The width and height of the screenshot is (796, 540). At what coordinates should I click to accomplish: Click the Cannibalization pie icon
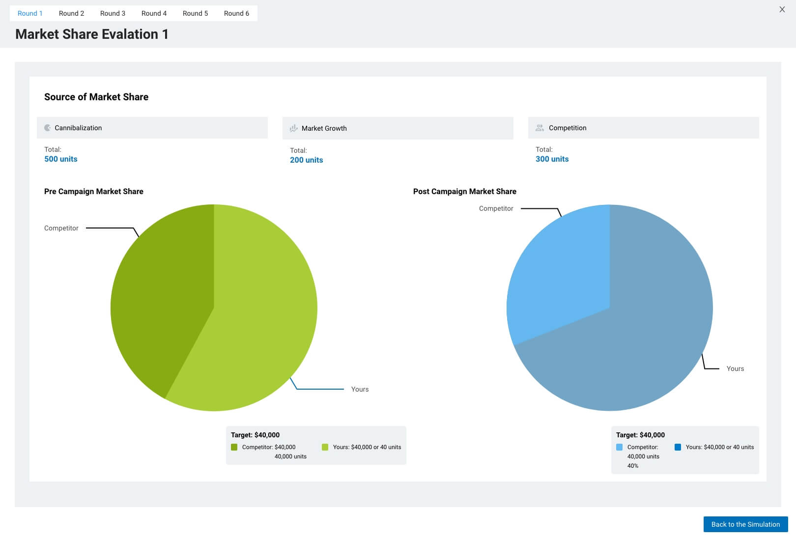[x=48, y=128]
